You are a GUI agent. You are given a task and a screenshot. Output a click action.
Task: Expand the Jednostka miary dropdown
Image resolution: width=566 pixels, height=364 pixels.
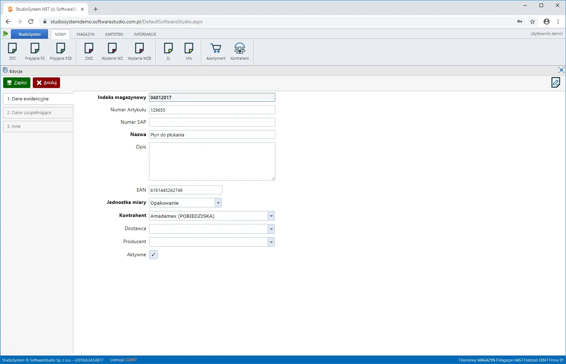tap(218, 203)
